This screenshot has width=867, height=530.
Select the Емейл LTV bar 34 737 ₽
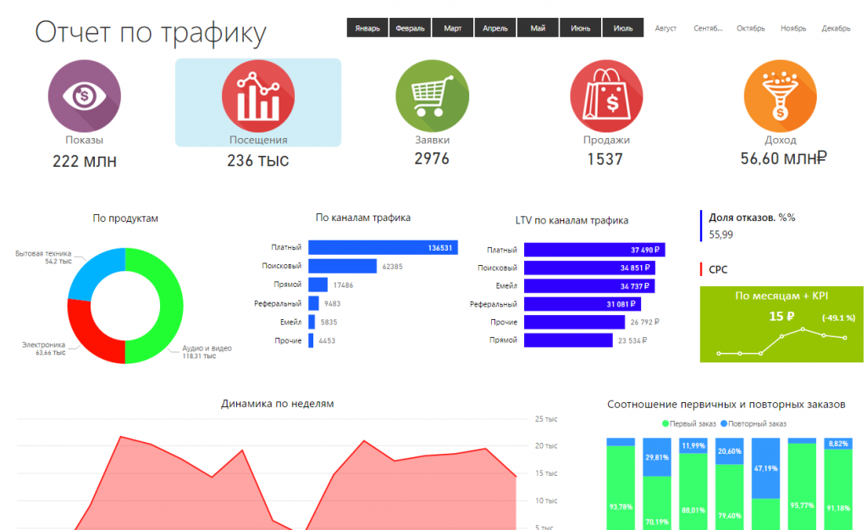[x=589, y=285]
